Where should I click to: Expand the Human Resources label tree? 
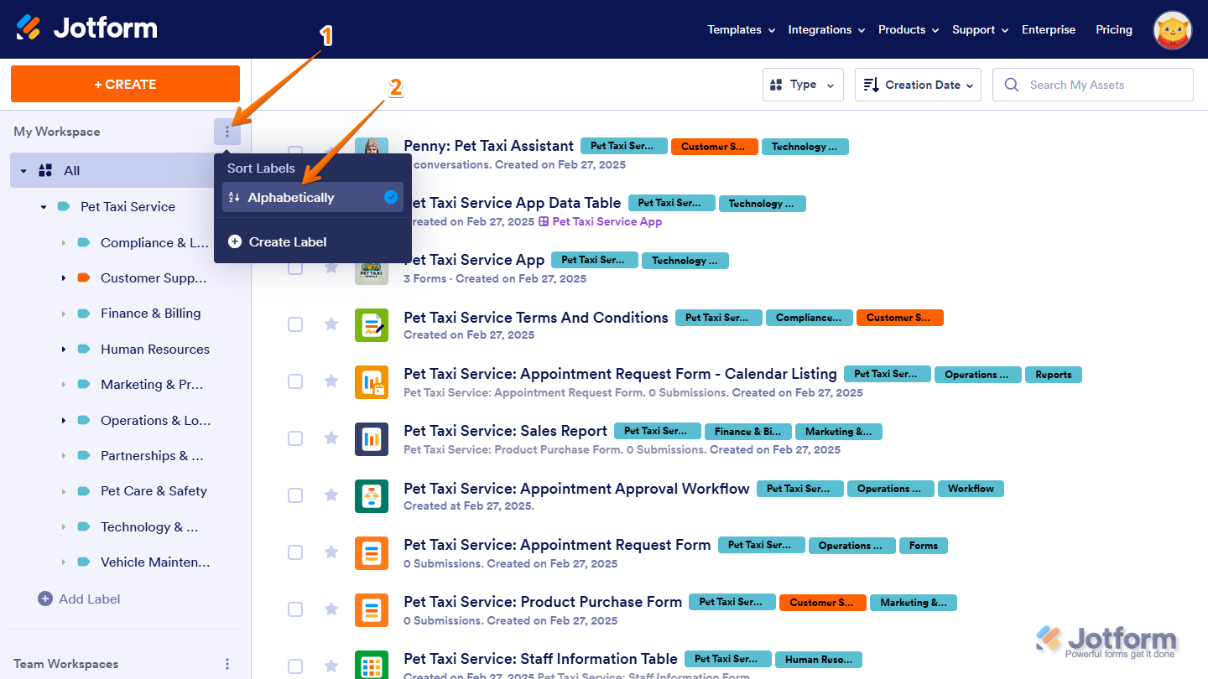64,349
